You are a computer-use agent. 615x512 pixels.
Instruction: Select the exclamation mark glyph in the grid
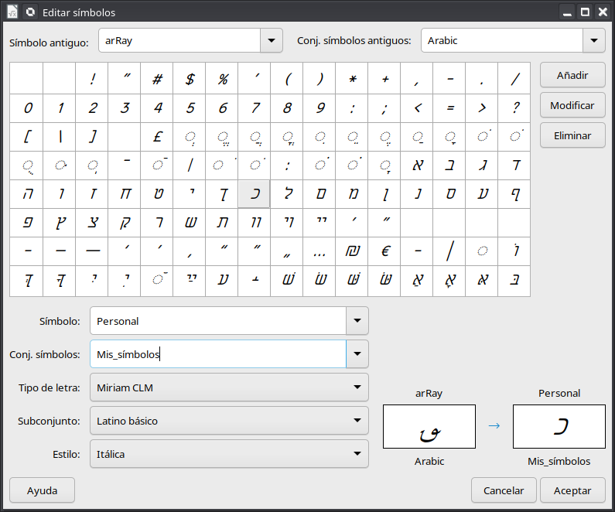pos(92,78)
